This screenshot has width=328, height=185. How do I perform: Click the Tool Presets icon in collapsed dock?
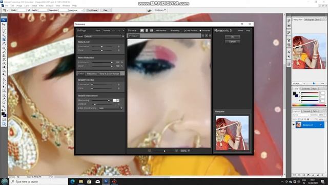[x=289, y=32]
